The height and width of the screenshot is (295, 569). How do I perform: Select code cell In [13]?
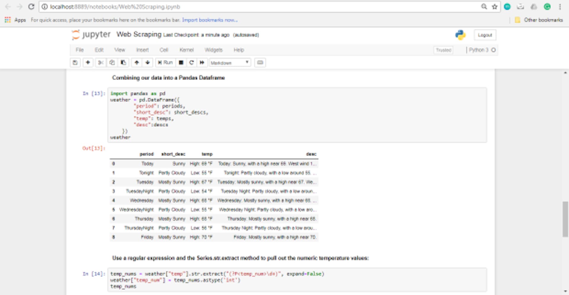(297, 115)
